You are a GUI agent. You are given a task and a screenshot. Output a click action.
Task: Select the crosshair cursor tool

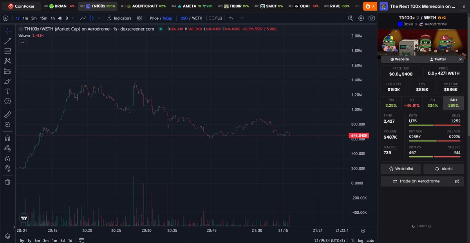7,31
